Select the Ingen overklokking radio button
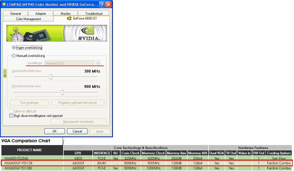Viewport: 294px width, 171px height. 14,48
